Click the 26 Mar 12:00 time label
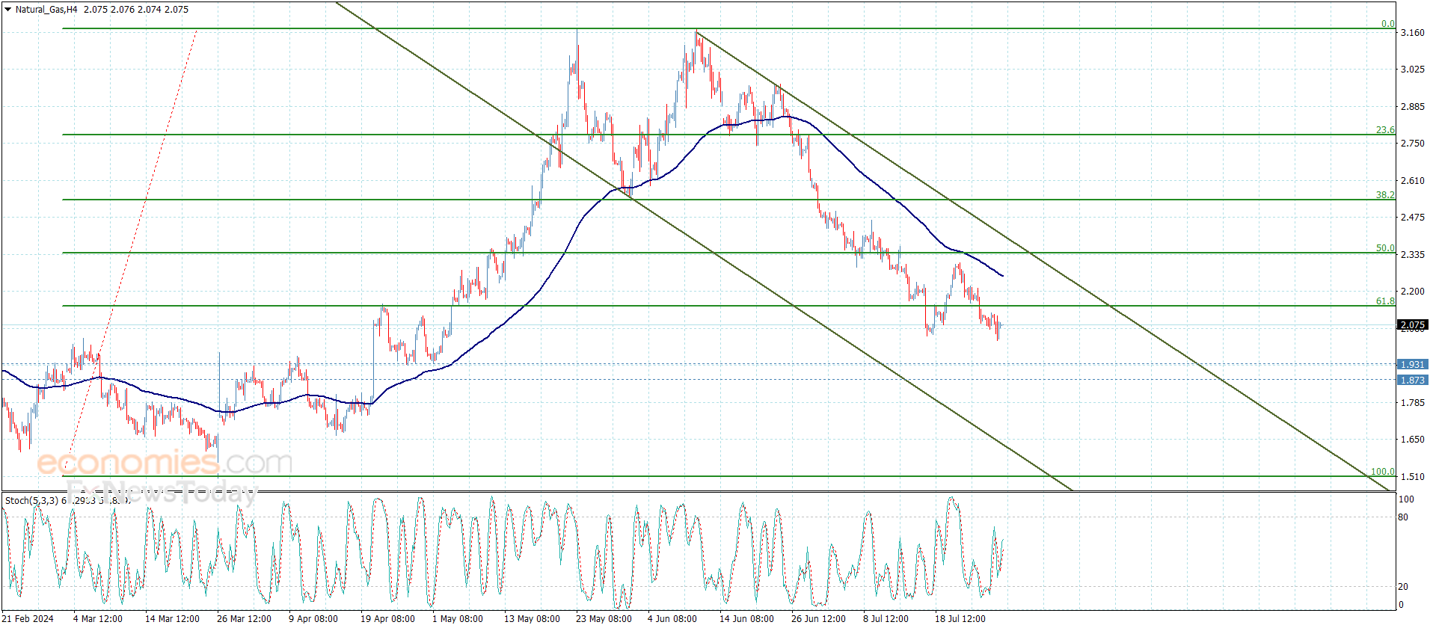The image size is (1433, 628). (x=244, y=619)
